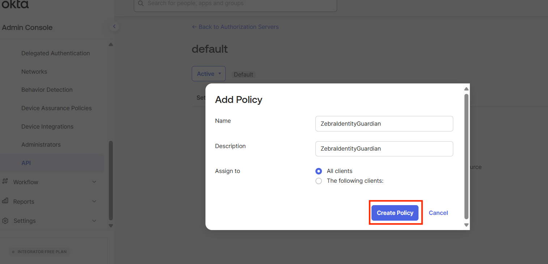Click the search magnifier icon

pos(141,4)
